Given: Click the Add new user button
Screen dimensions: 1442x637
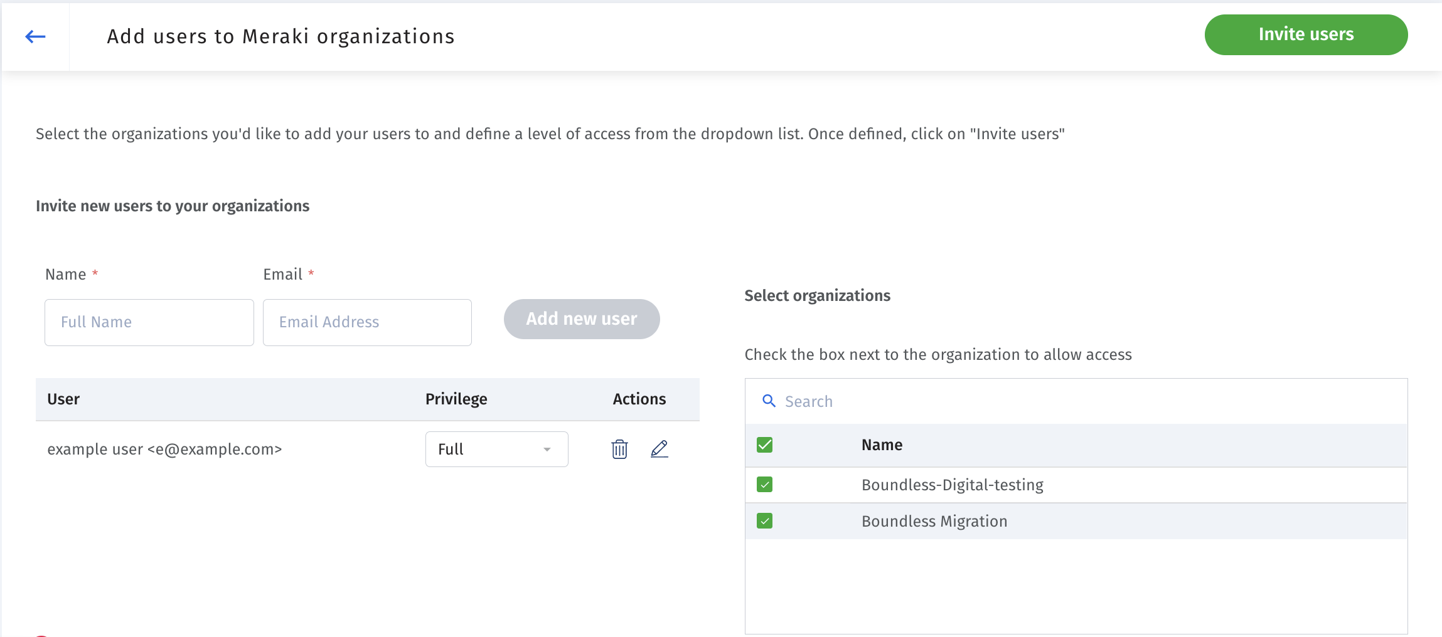Looking at the screenshot, I should (x=581, y=319).
